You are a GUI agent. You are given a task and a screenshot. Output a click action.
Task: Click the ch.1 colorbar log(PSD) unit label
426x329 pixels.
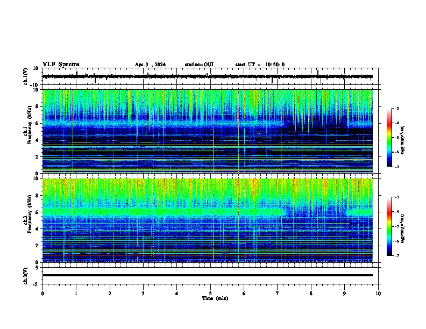click(403, 140)
